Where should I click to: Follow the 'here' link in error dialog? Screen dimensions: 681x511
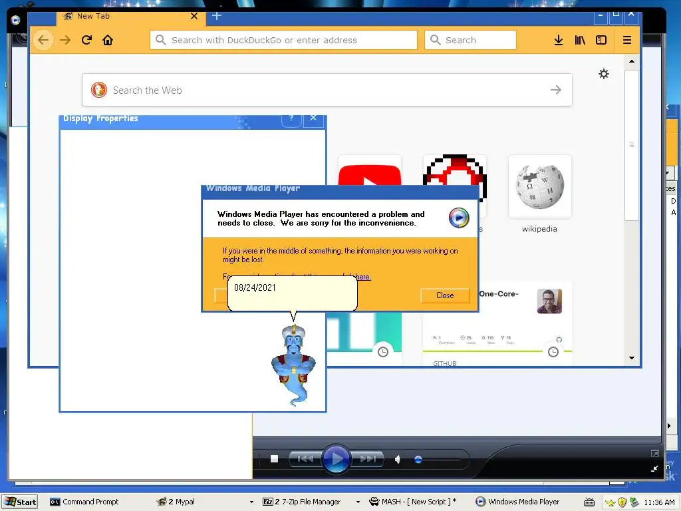(362, 277)
